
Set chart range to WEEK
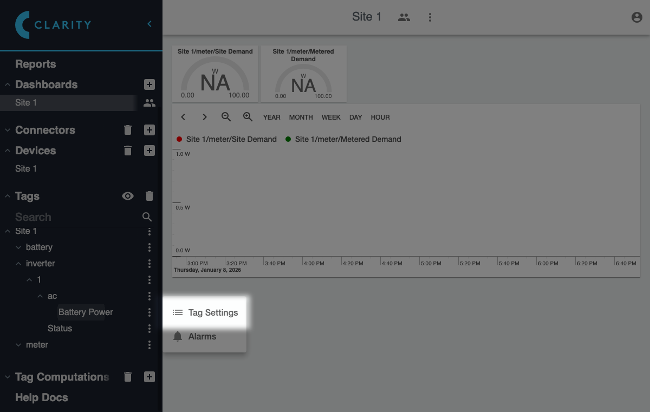(331, 117)
